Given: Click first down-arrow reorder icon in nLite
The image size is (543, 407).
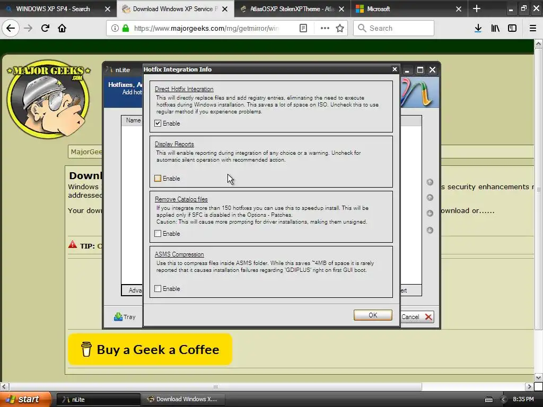Looking at the screenshot, I should click(430, 213).
